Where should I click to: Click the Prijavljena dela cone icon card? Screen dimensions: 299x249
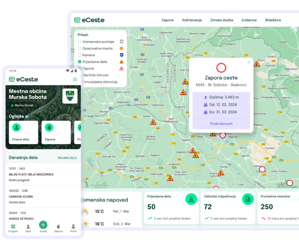click(191, 199)
